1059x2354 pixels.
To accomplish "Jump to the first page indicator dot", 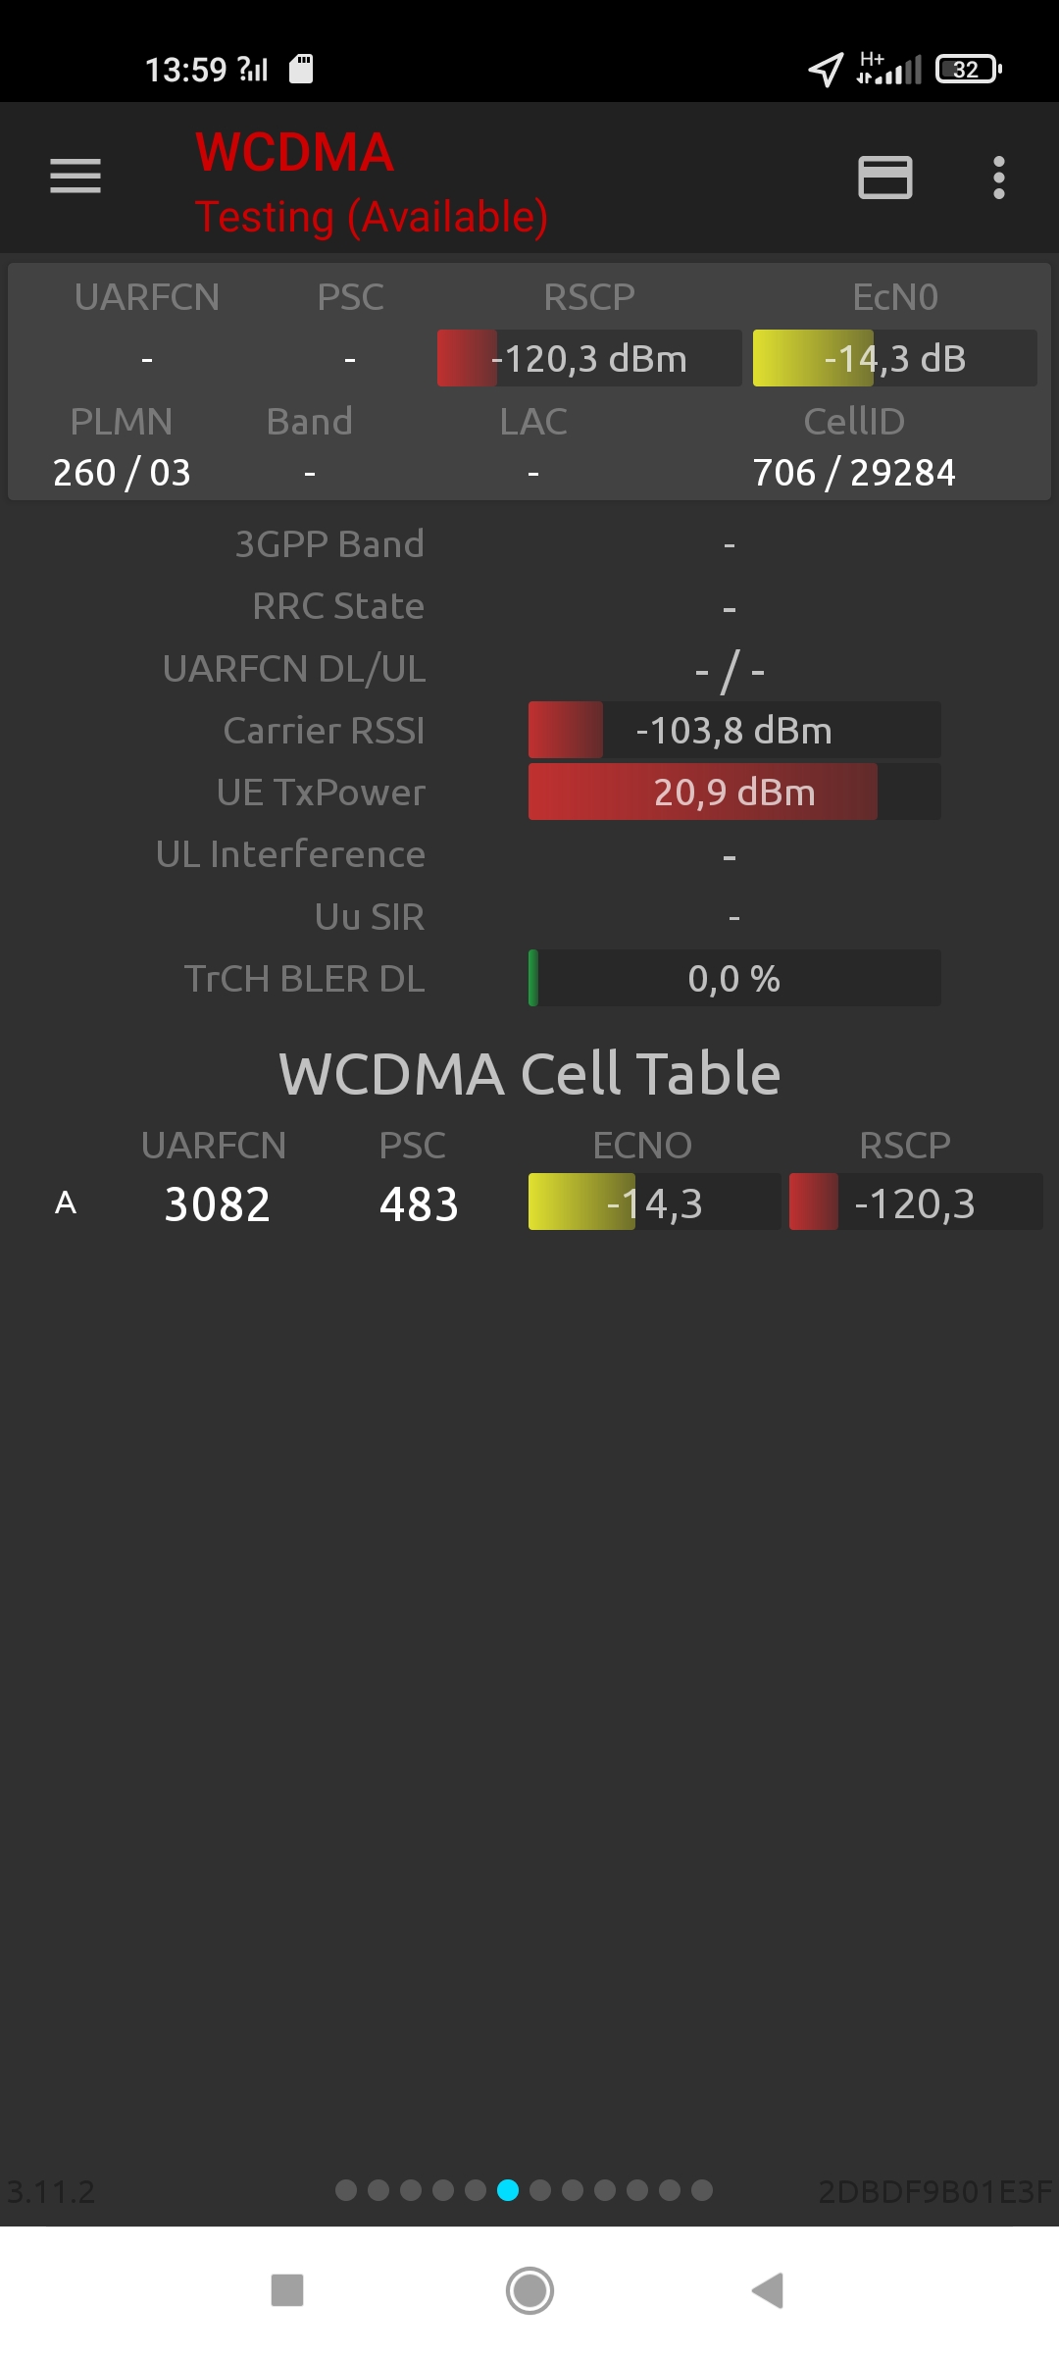I will coord(346,2190).
